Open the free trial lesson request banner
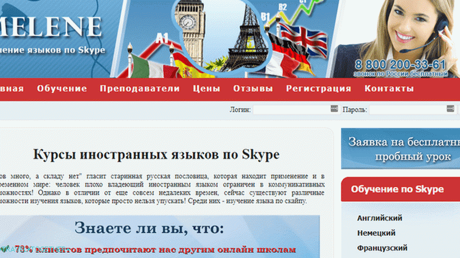Viewport: 460px width, 258px height. pos(400,149)
